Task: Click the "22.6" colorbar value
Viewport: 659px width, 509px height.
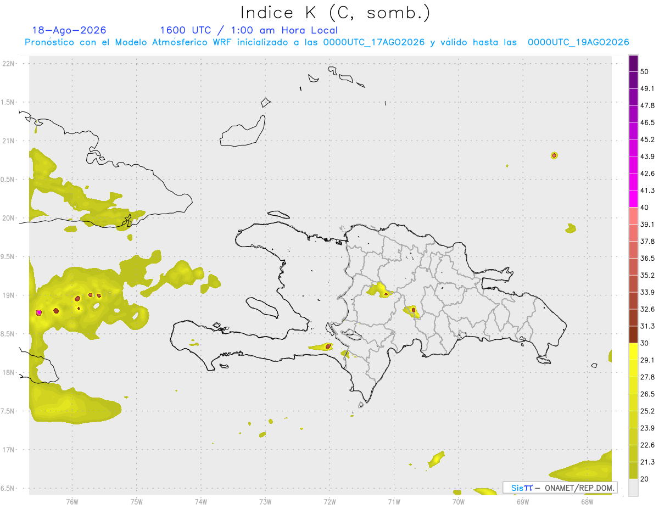Action: (x=647, y=445)
